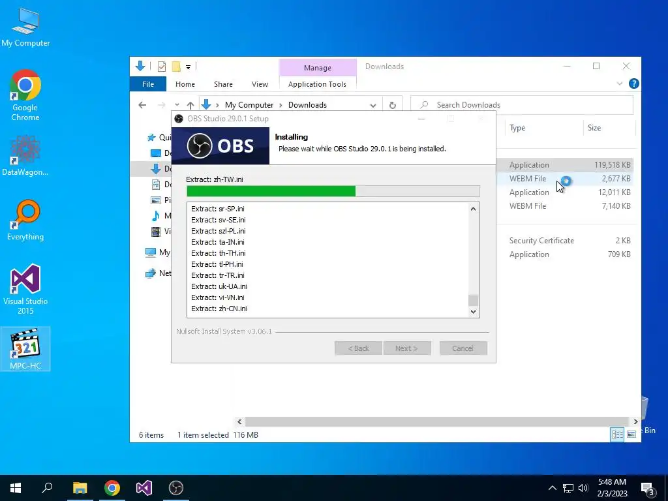Open notification center in taskbar
The height and width of the screenshot is (501, 668).
pos(647,488)
